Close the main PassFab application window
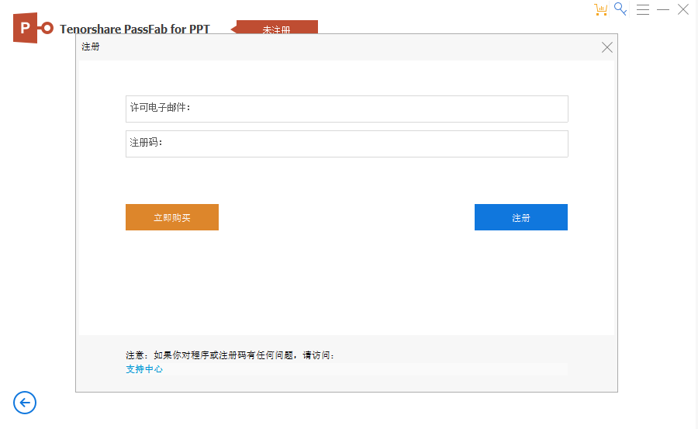Screen dimensions: 698x429 pyautogui.click(x=683, y=9)
